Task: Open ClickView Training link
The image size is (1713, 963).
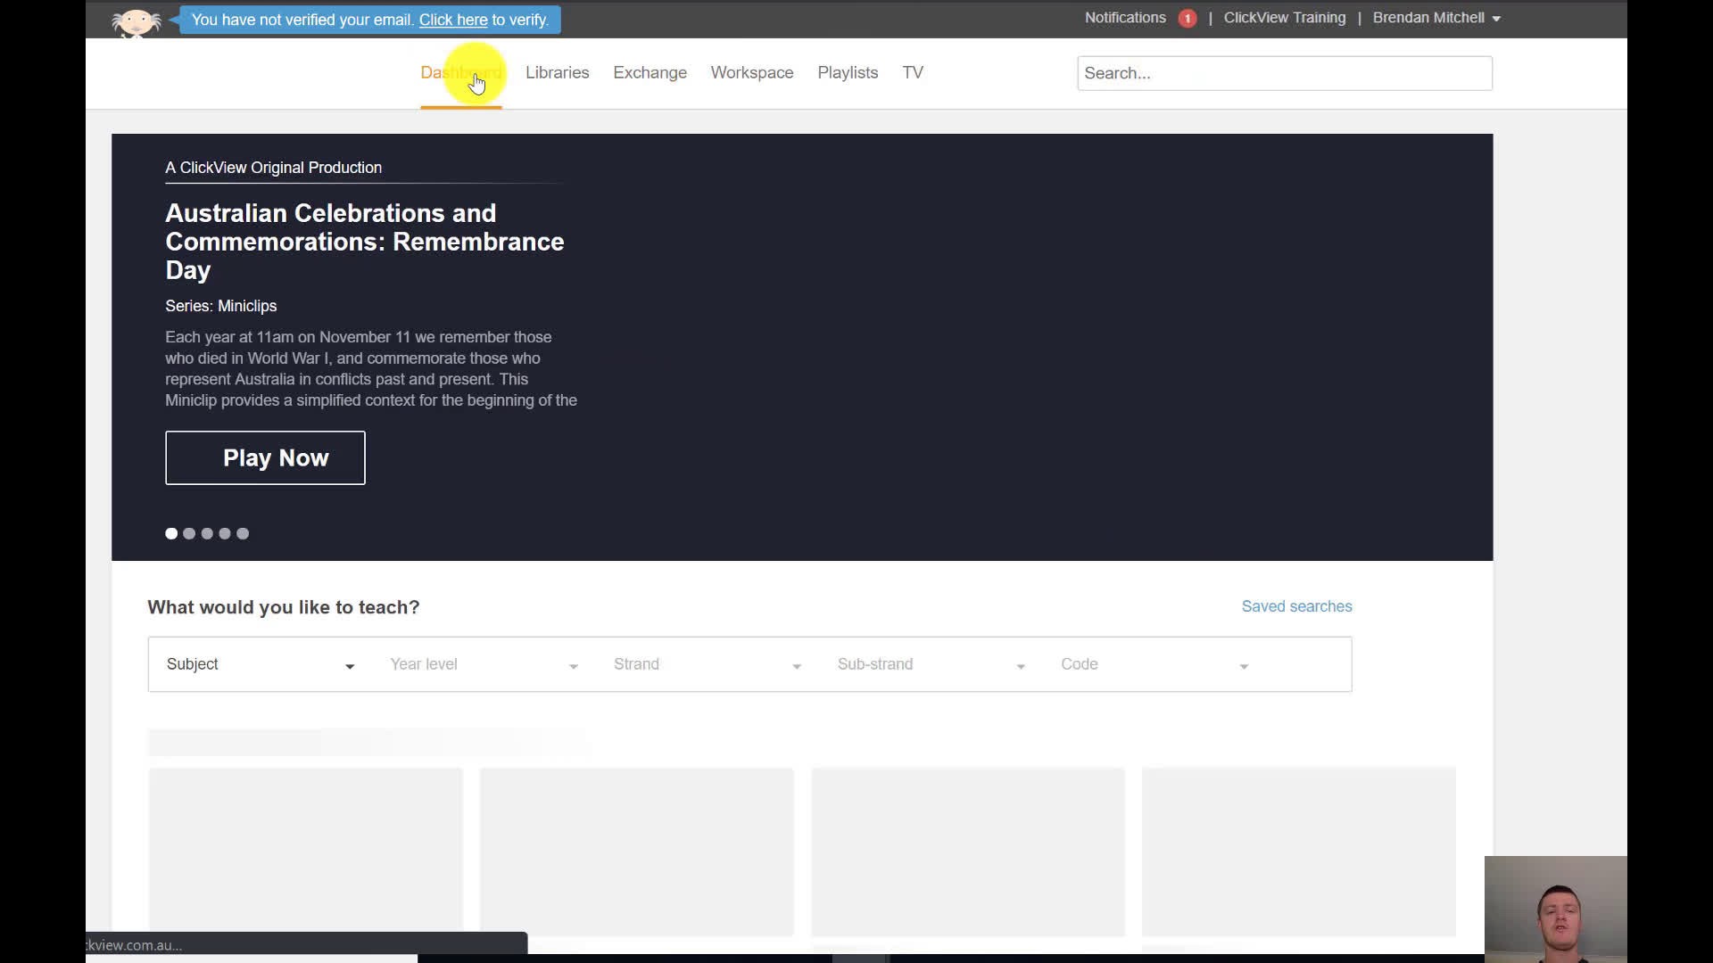Action: point(1285,18)
